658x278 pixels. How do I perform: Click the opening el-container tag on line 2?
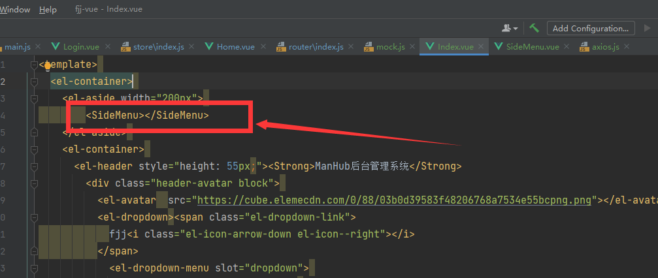click(x=92, y=82)
